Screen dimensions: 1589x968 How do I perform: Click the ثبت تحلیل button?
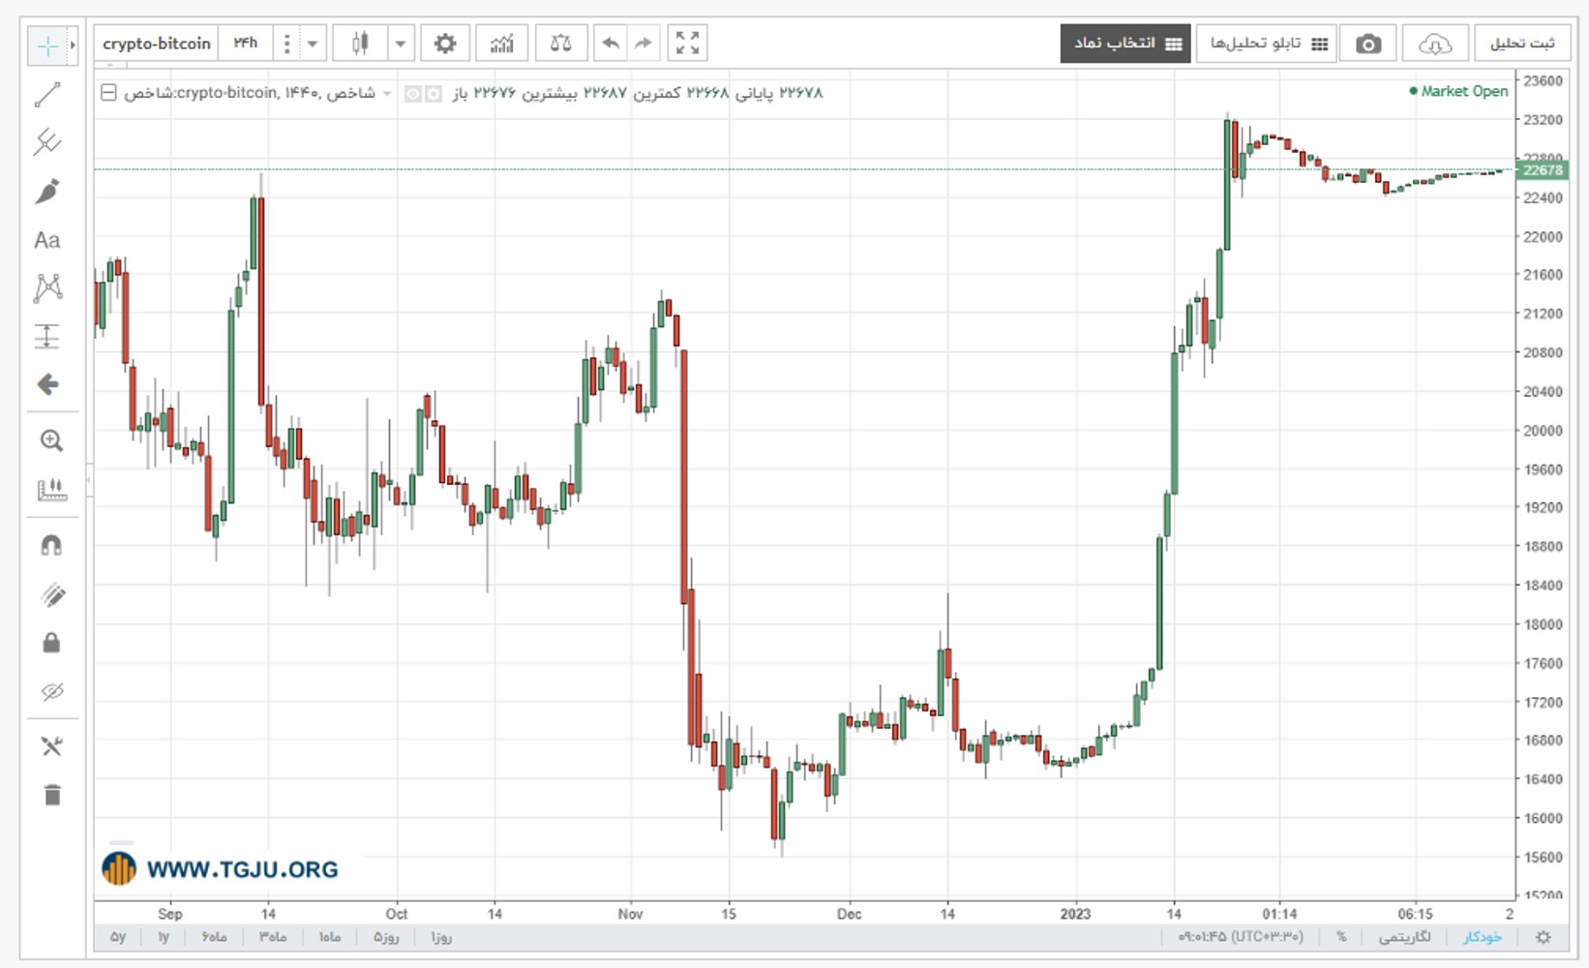[1522, 44]
